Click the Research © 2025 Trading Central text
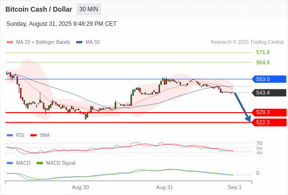Screen dimensions: 288x195 tap(247, 42)
